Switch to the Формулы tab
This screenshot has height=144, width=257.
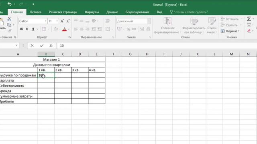pos(92,12)
